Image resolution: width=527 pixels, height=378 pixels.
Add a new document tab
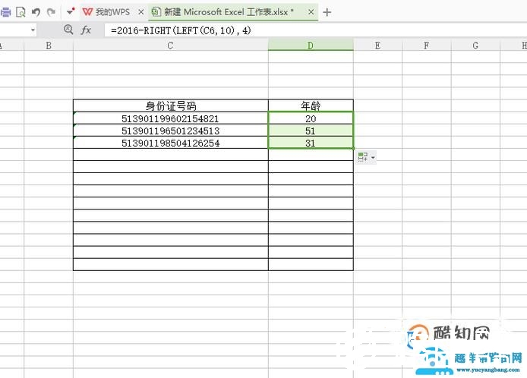click(x=327, y=12)
